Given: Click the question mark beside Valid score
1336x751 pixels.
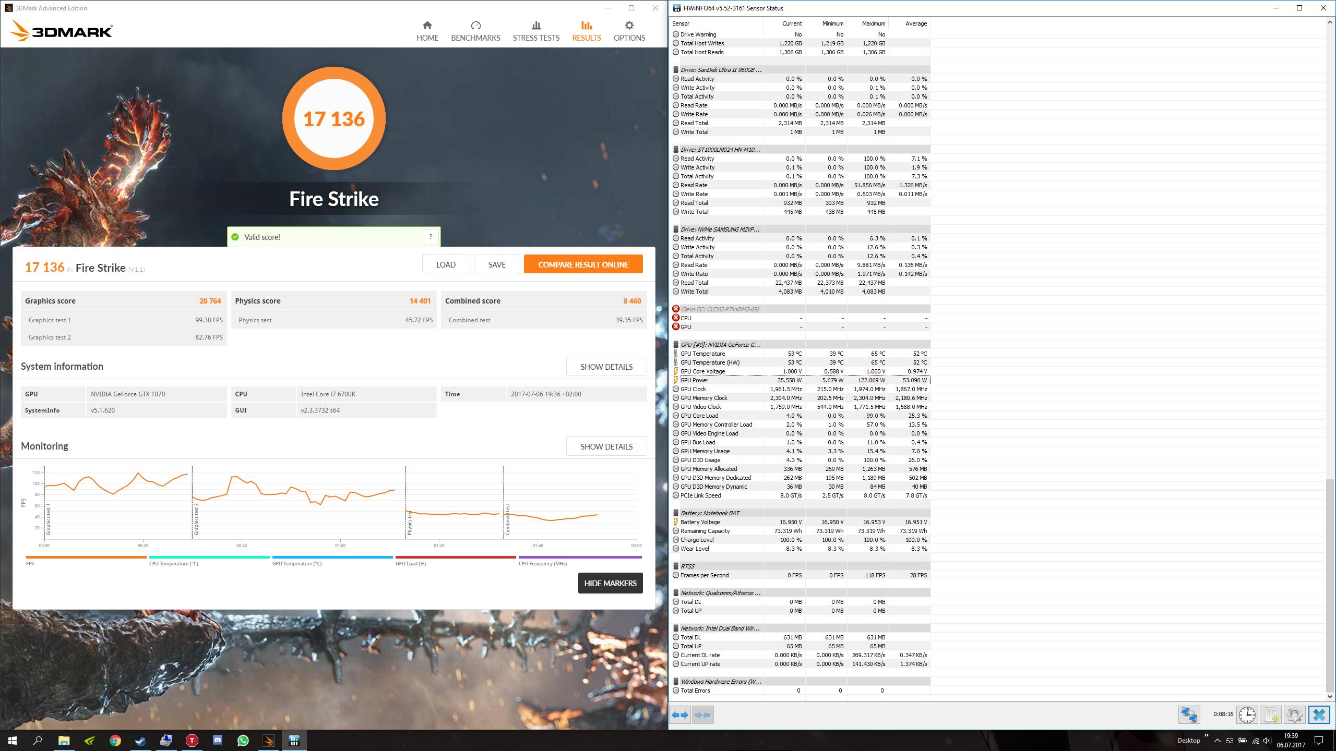Looking at the screenshot, I should pyautogui.click(x=431, y=237).
